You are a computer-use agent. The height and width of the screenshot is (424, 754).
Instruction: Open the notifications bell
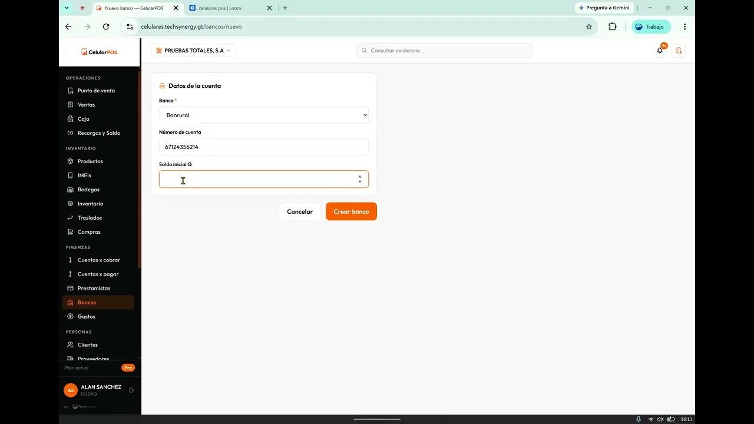pyautogui.click(x=660, y=51)
